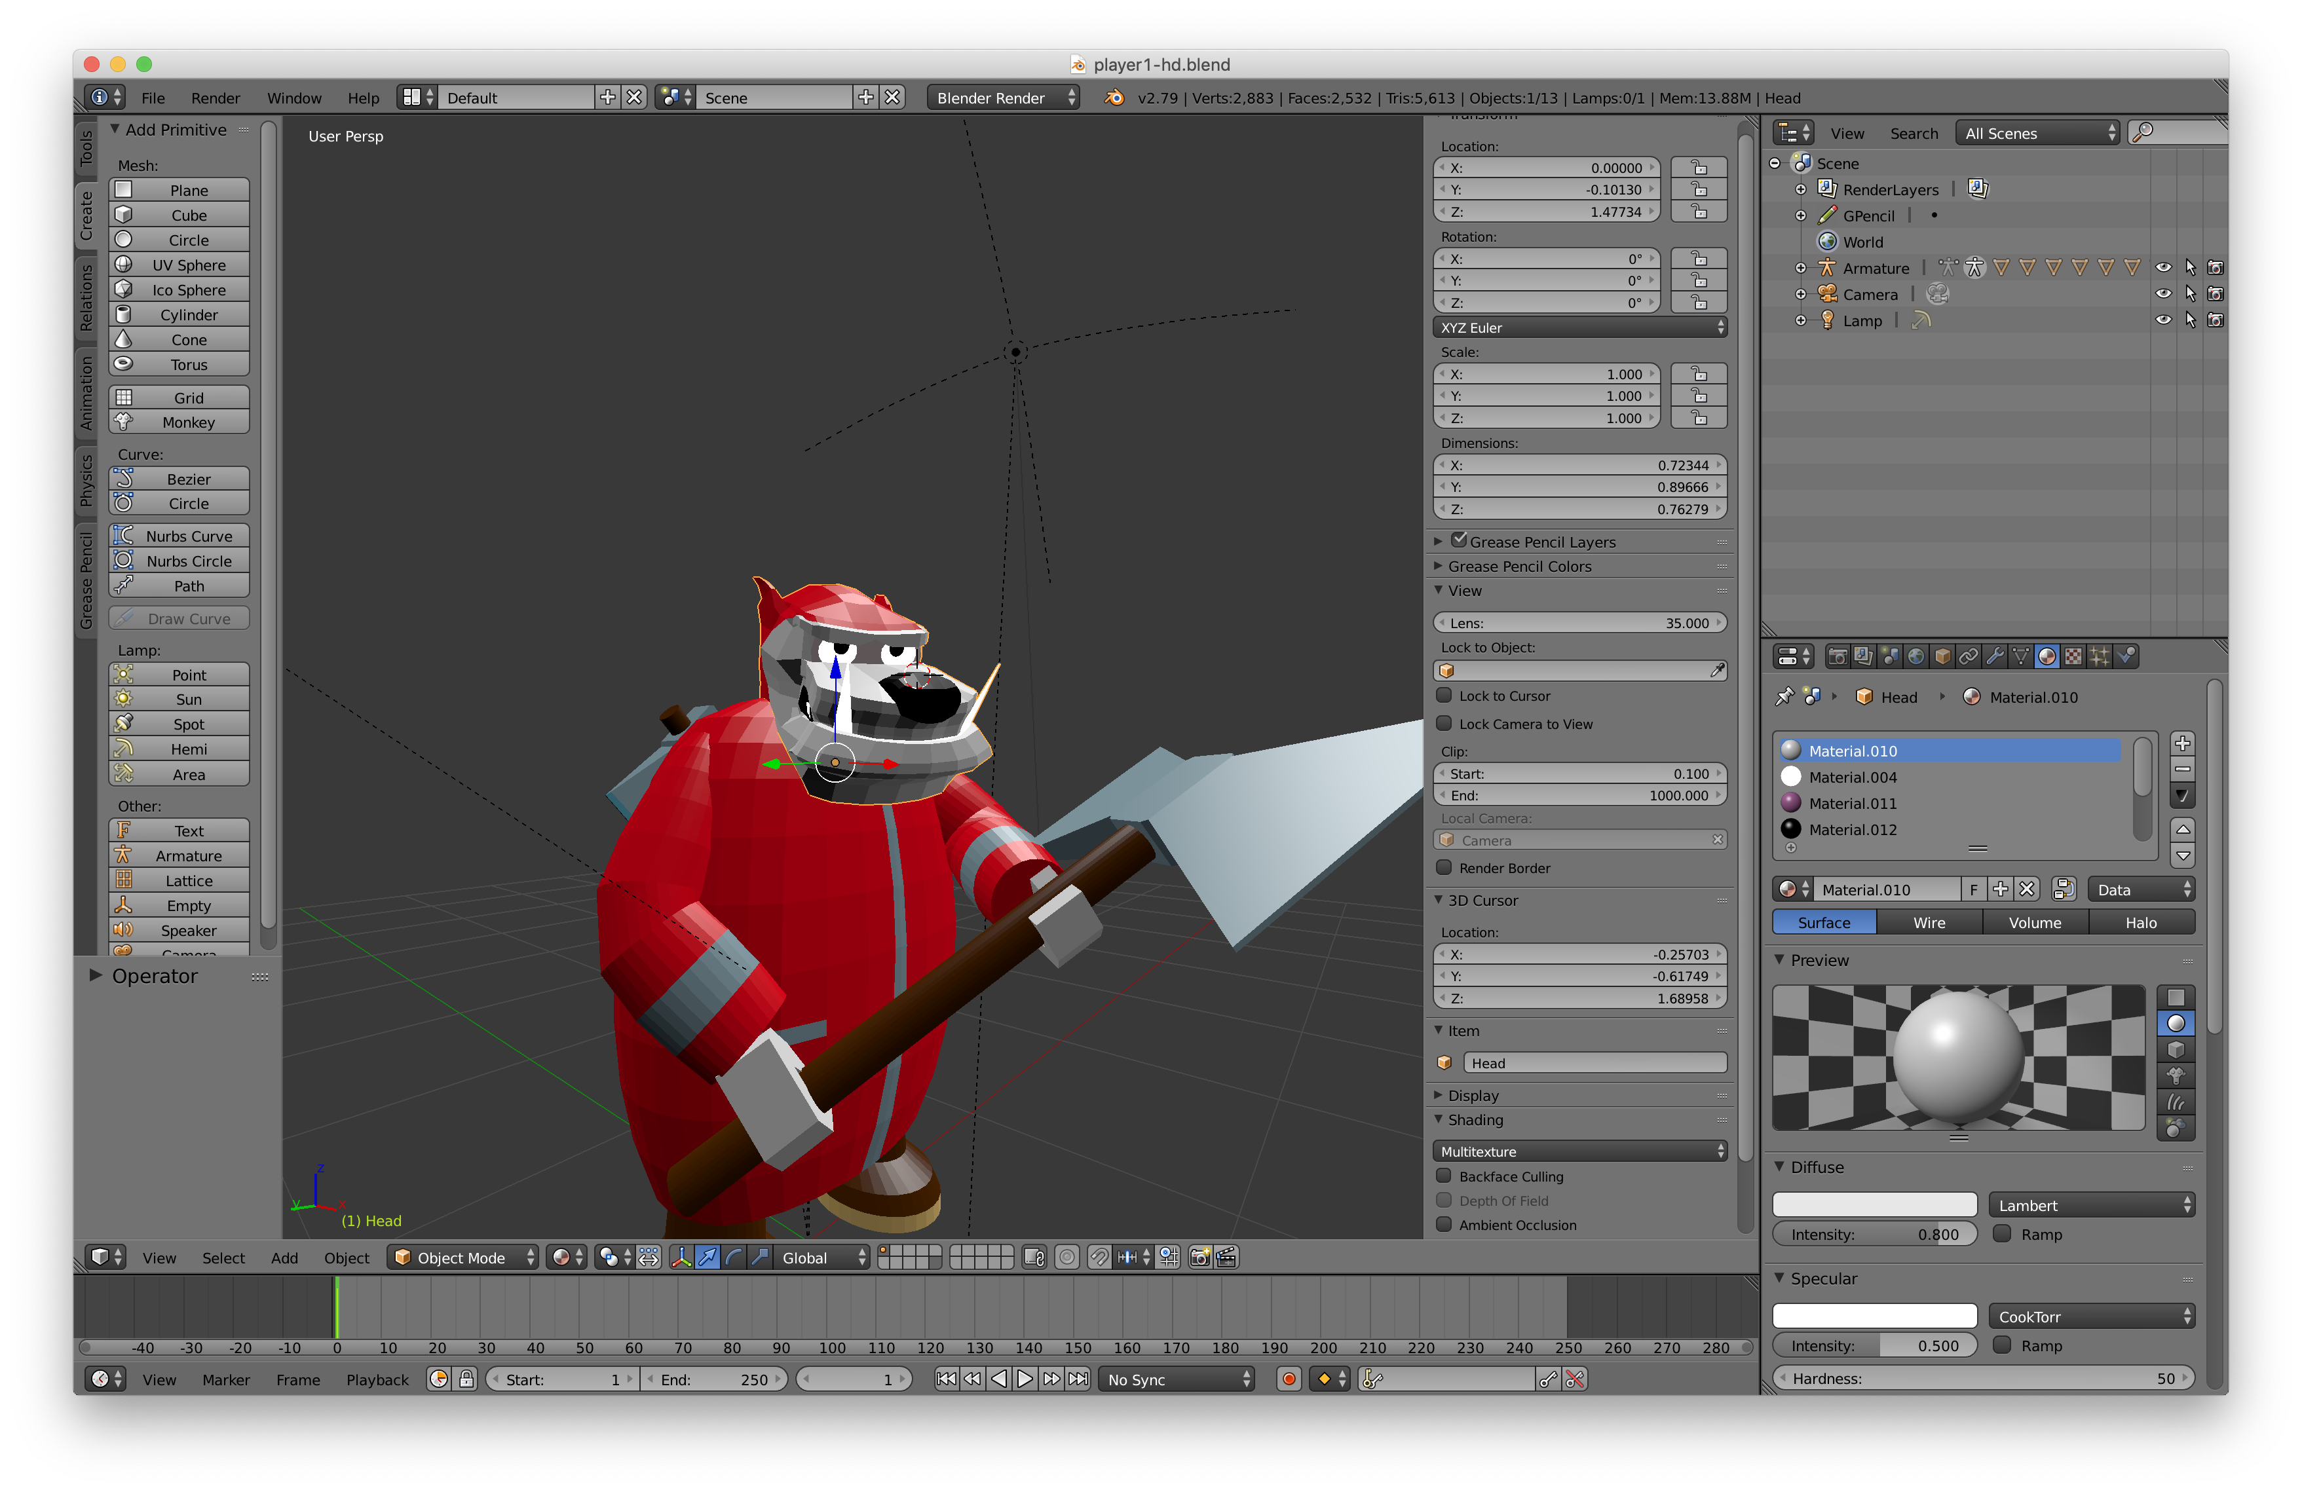Image resolution: width=2302 pixels, height=1492 pixels.
Task: Select the Halo material type
Action: [x=2140, y=922]
